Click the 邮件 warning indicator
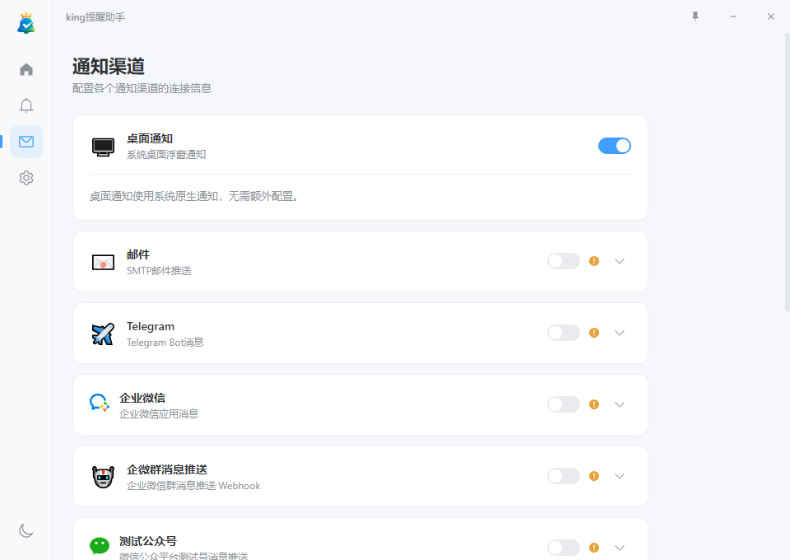Image resolution: width=790 pixels, height=560 pixels. (x=593, y=260)
